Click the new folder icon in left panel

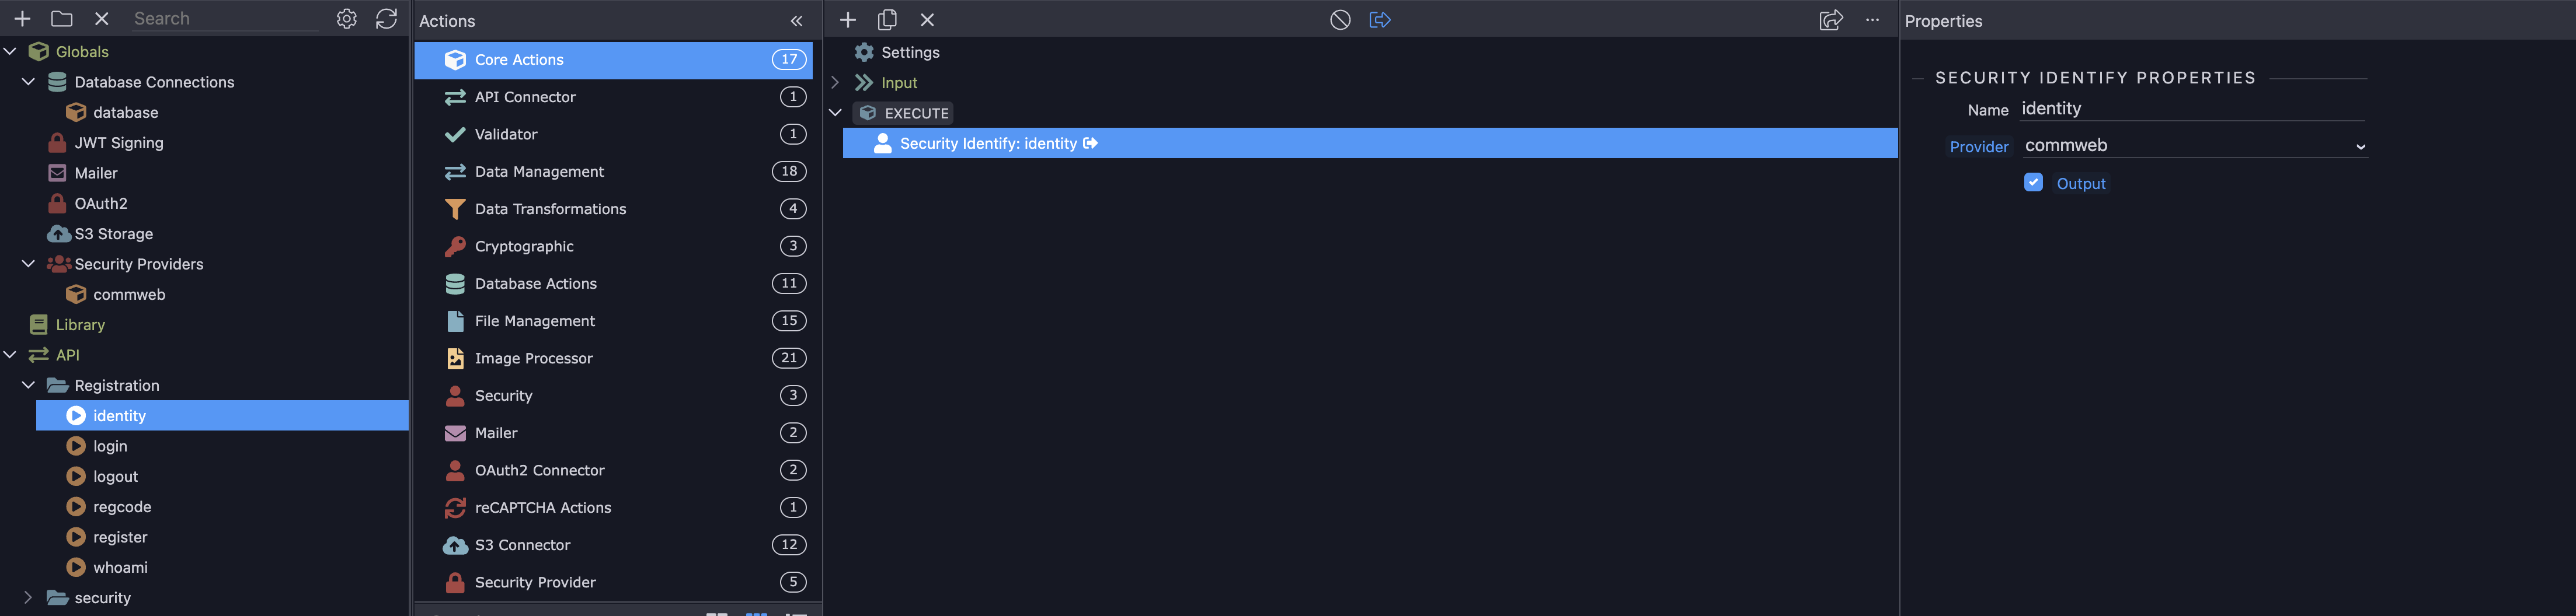pos(62,19)
